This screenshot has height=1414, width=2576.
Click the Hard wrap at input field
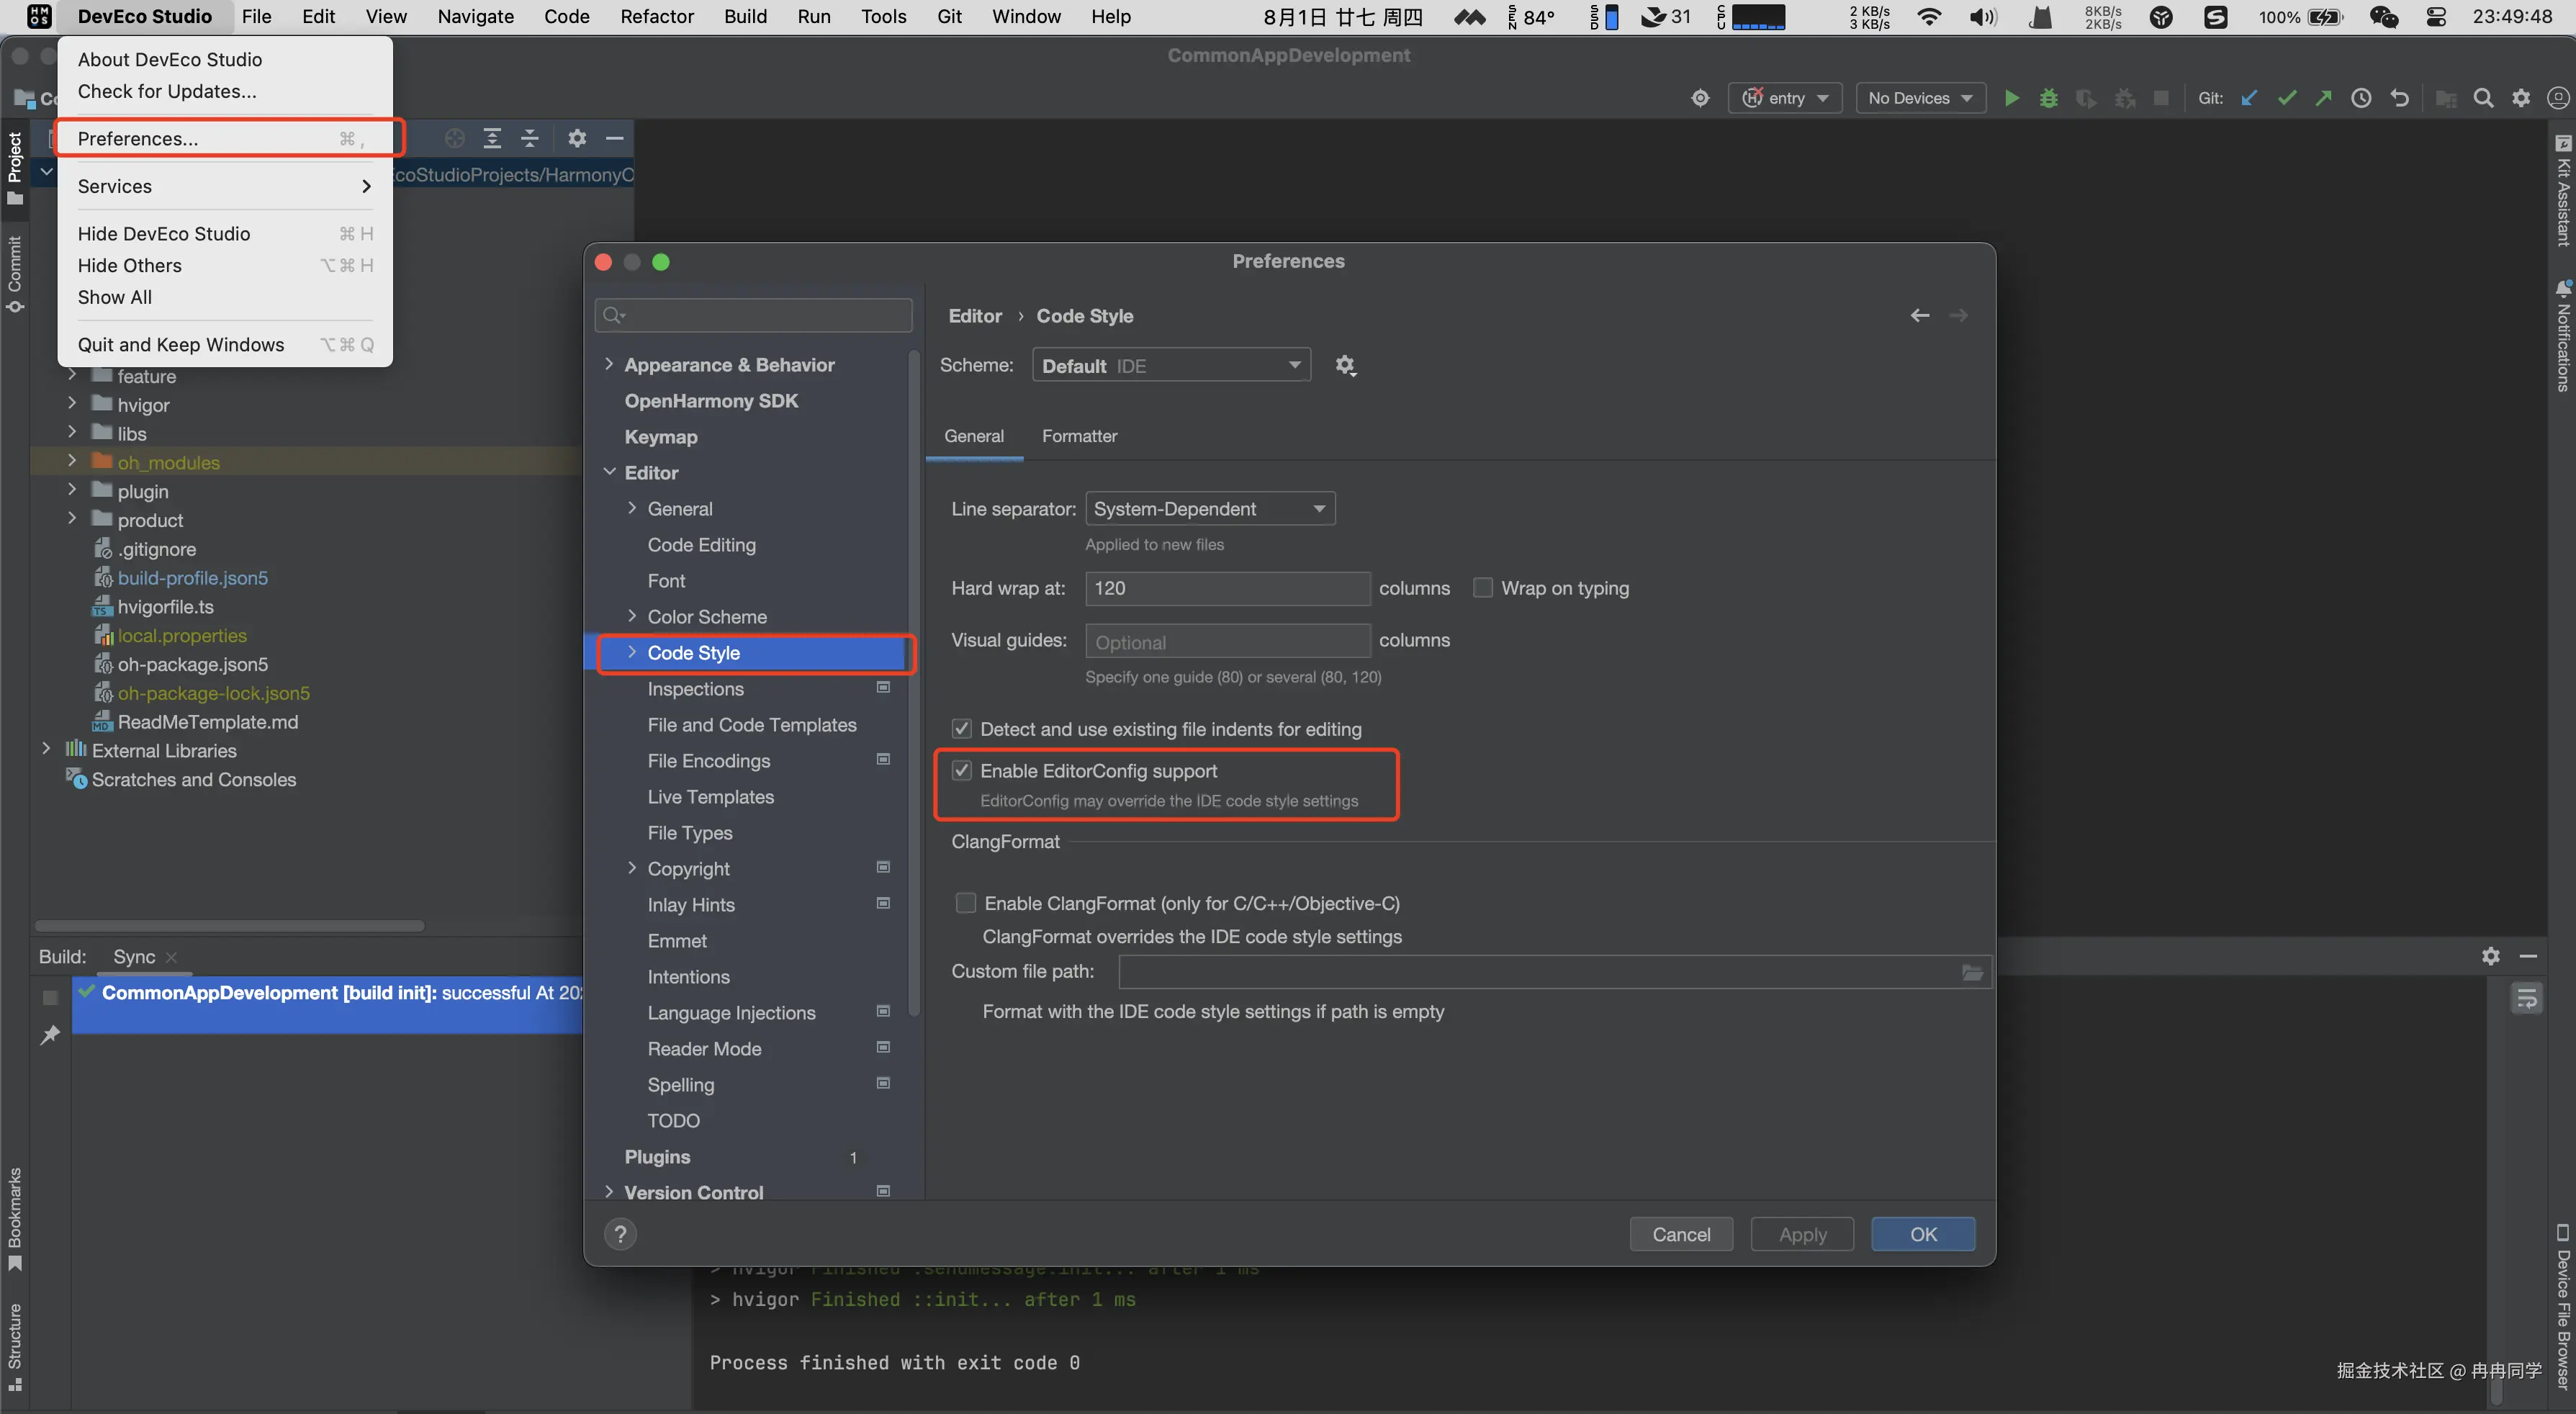(1227, 588)
